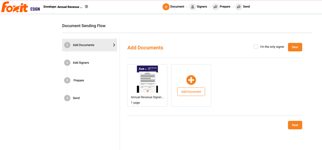The width and height of the screenshot is (322, 150).
Task: Click the bottom Next button
Action: [x=295, y=125]
